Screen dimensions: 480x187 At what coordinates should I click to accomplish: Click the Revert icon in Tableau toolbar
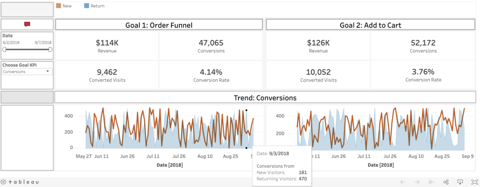(432, 182)
